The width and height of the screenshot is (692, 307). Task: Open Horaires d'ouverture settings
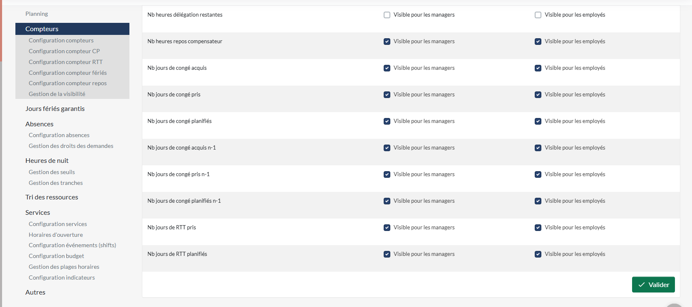tap(56, 235)
